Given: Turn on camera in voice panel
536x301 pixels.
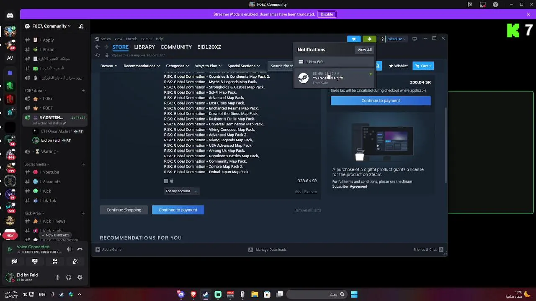Looking at the screenshot, I should [15, 261].
